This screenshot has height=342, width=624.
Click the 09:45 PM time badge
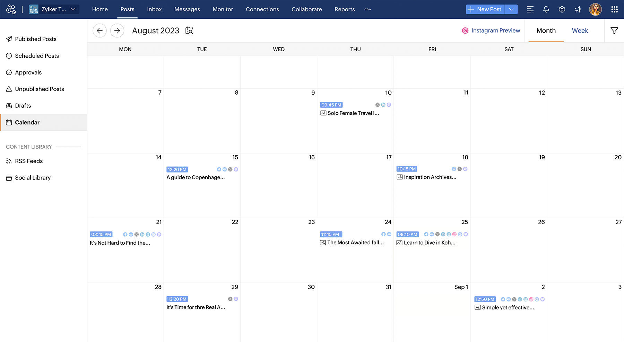click(x=331, y=105)
